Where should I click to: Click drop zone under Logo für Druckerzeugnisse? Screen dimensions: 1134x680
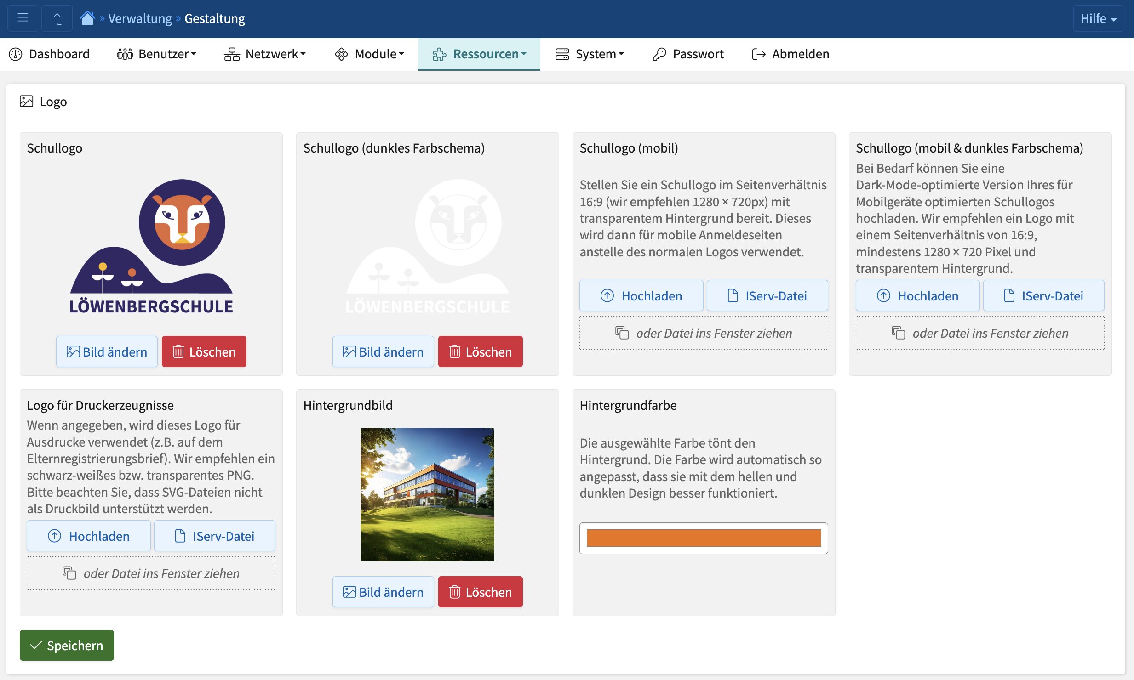(151, 573)
